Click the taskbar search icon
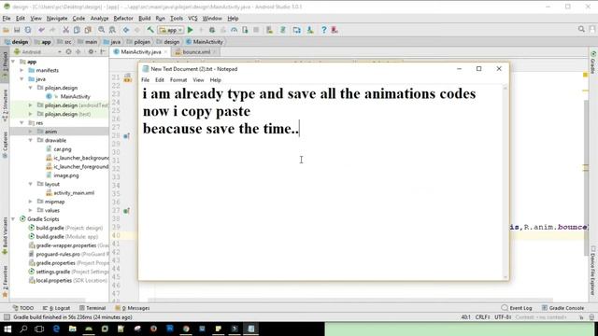 click(x=23, y=329)
